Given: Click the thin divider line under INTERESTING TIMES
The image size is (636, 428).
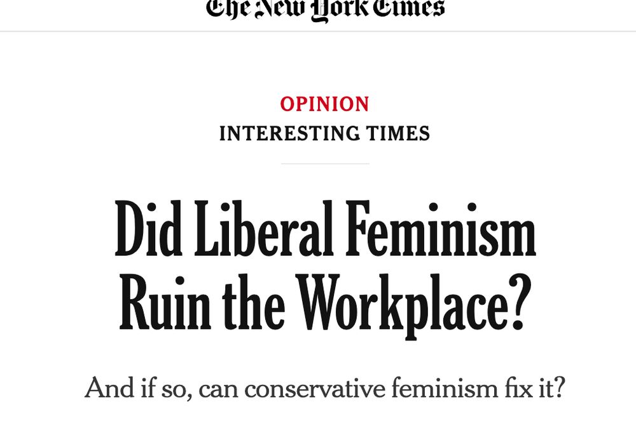Looking at the screenshot, I should coord(324,163).
